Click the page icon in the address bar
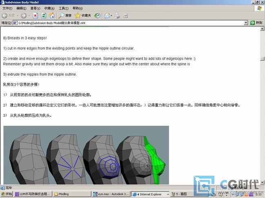The width and height of the screenshot is (265, 198). click(15, 23)
